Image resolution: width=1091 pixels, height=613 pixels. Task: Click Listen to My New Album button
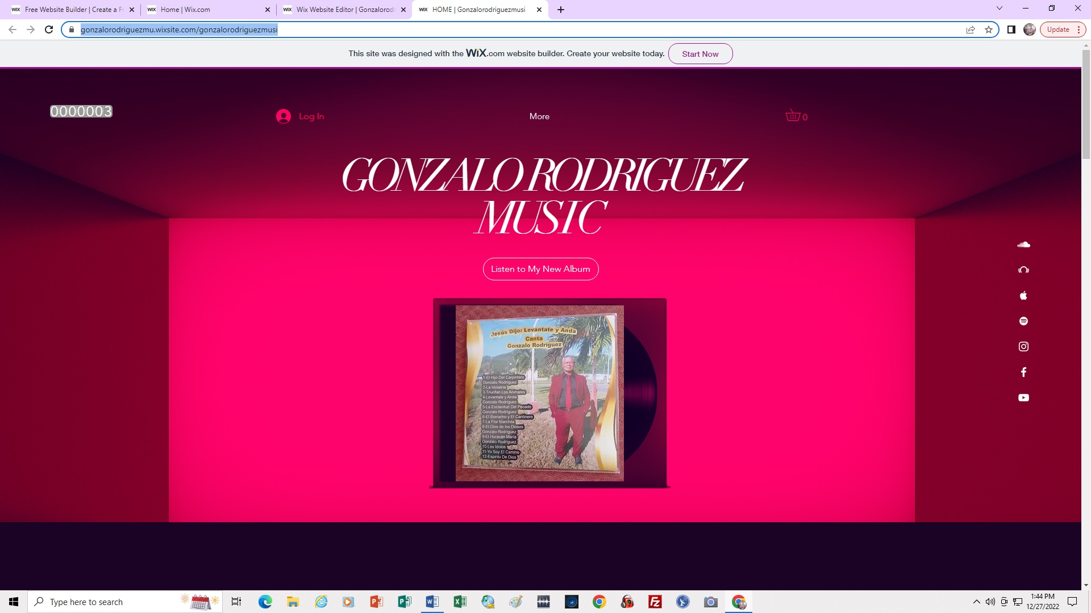(540, 269)
